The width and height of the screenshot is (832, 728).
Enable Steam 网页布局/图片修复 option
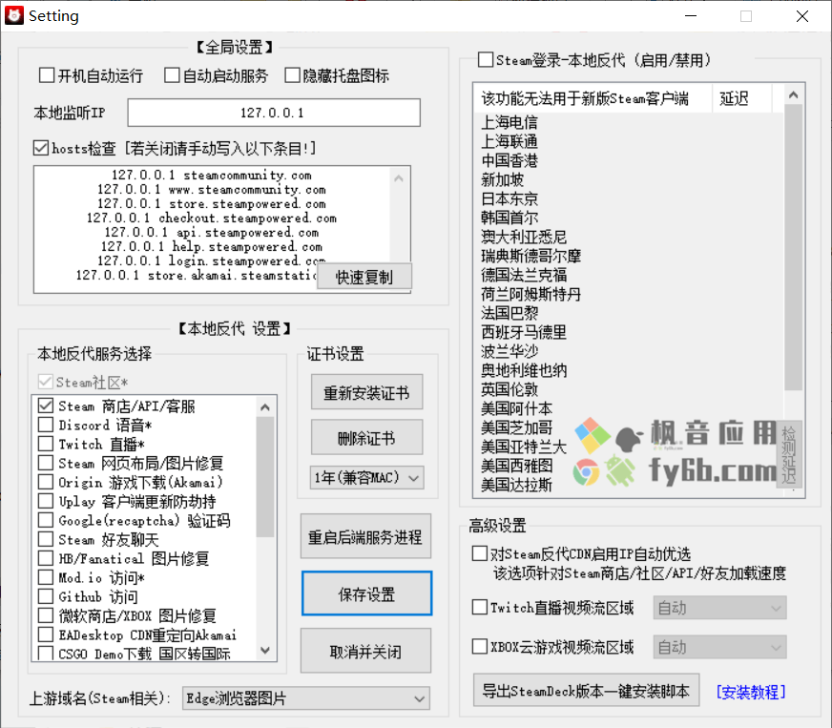click(46, 463)
